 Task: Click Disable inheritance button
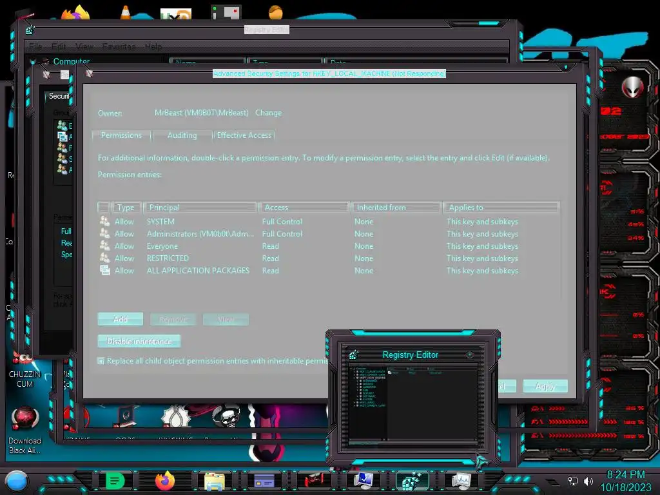139,341
